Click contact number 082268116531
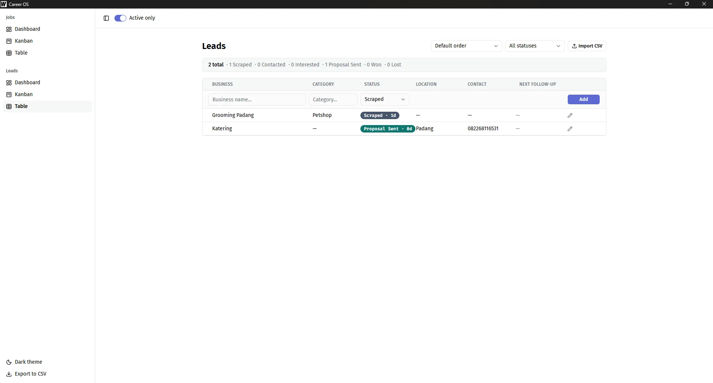The height and width of the screenshot is (383, 713). click(x=483, y=128)
